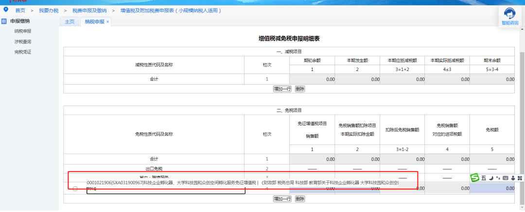525x212 pixels.
Task: Click the 申报缴纳 sidebar section icon
Action: click(4, 21)
